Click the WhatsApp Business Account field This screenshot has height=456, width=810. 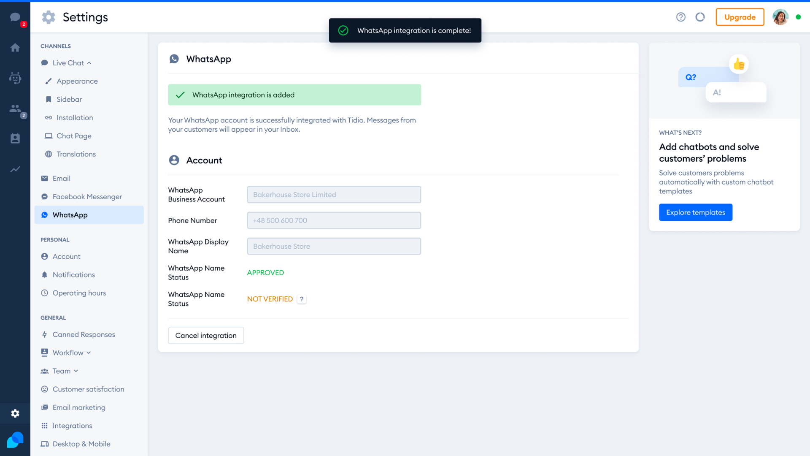click(334, 195)
